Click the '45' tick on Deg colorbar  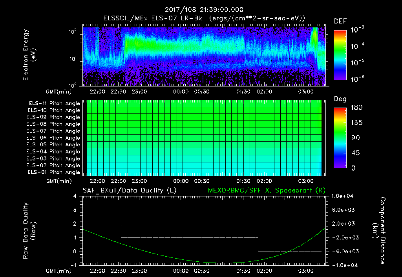coord(355,153)
